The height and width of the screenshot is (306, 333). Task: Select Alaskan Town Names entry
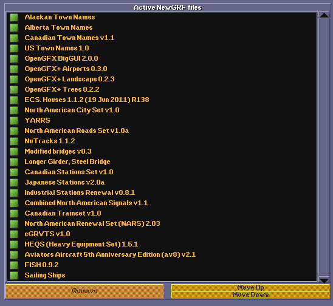click(x=162, y=17)
